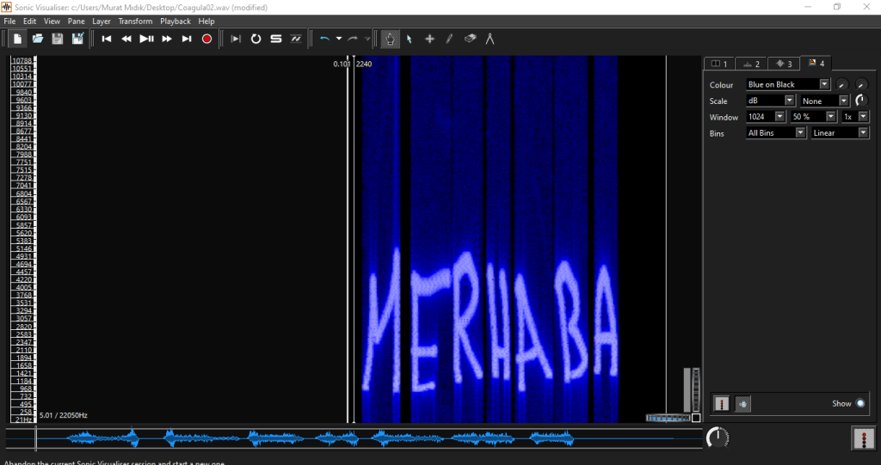The height and width of the screenshot is (465, 881).
Task: Click the layer playback parameters button beside Show
Action: [743, 403]
